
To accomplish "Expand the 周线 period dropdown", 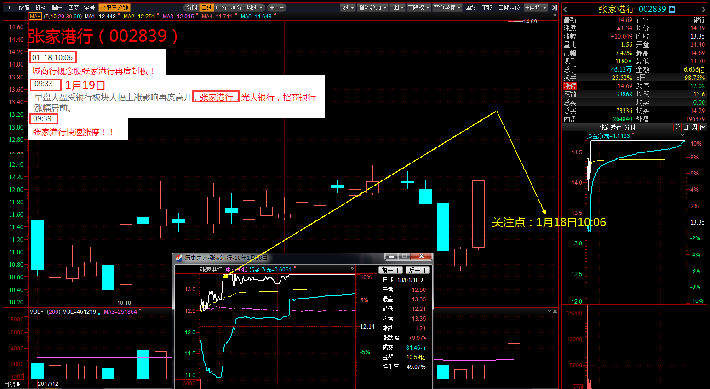I will click(x=255, y=7).
